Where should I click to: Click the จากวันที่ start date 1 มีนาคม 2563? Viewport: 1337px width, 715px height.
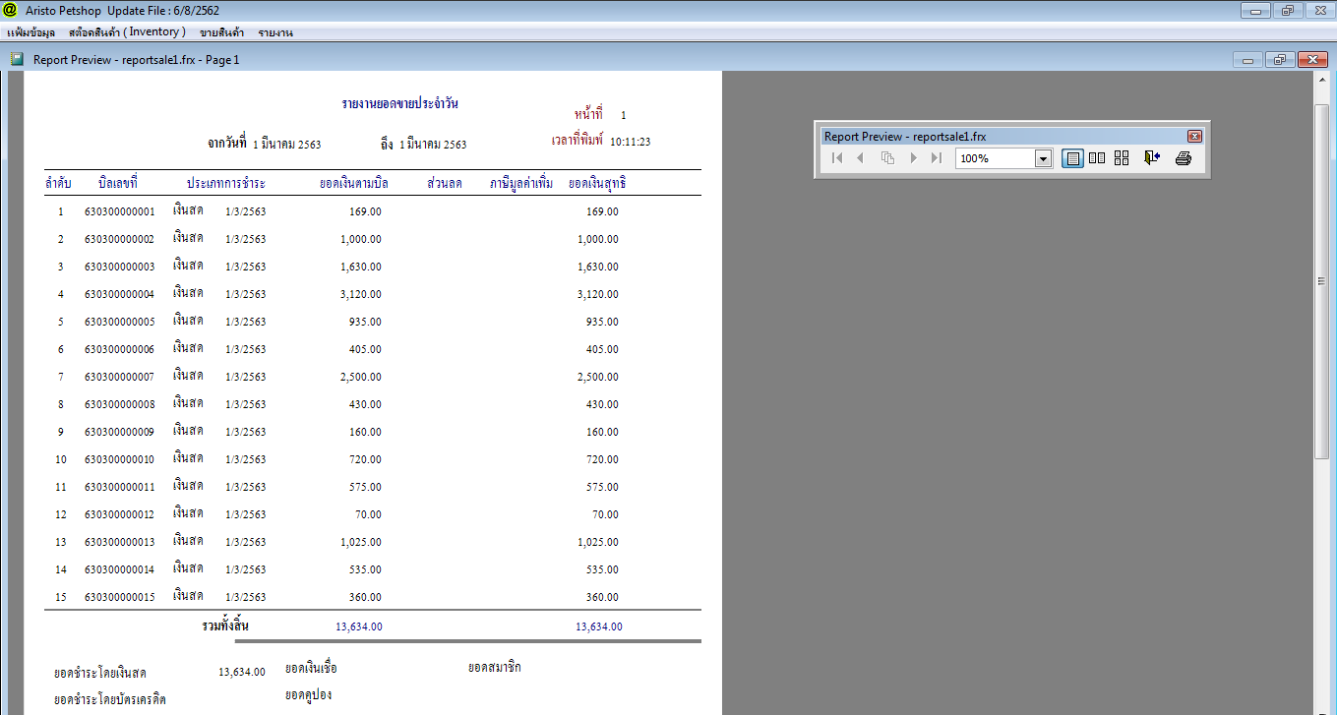coord(287,145)
